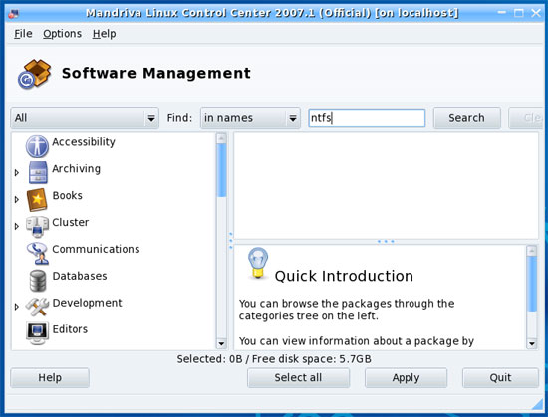Select the Databases category label
The image size is (548, 417).
pyautogui.click(x=80, y=276)
